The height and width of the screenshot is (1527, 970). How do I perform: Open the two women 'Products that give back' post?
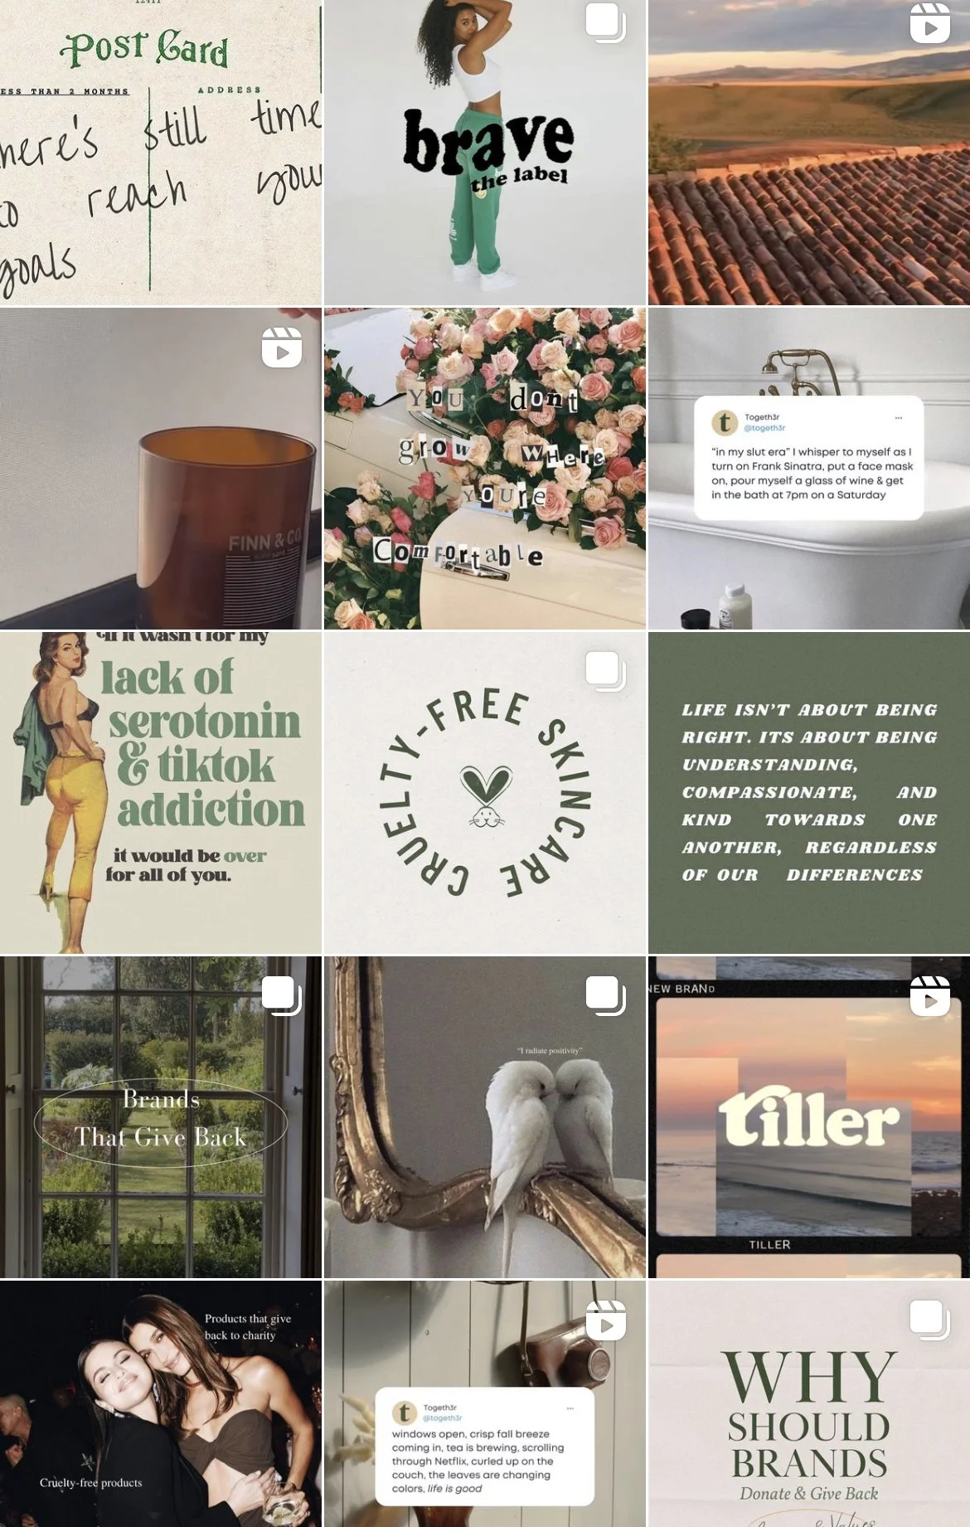161,1403
